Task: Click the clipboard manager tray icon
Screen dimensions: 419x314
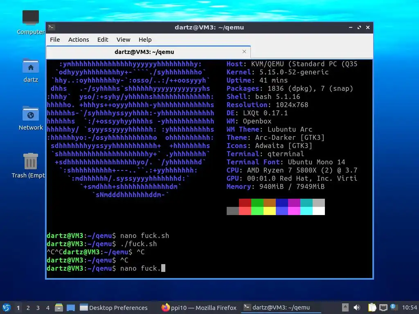Action: (372, 307)
